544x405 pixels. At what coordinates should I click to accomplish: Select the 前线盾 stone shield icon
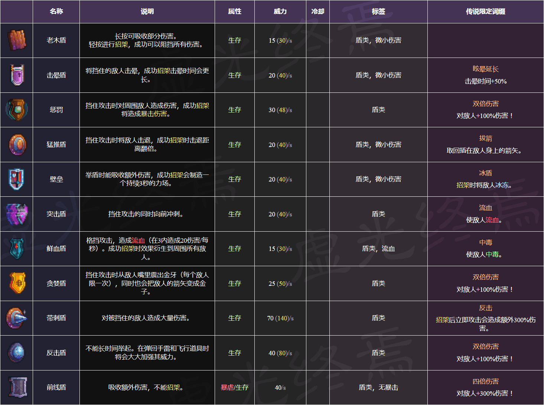17,387
